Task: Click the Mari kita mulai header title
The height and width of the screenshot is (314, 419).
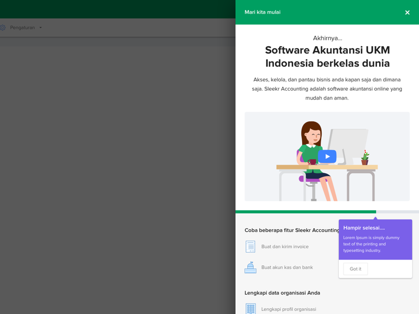Action: pos(262,12)
